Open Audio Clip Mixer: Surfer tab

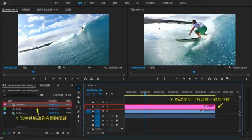click(48, 9)
